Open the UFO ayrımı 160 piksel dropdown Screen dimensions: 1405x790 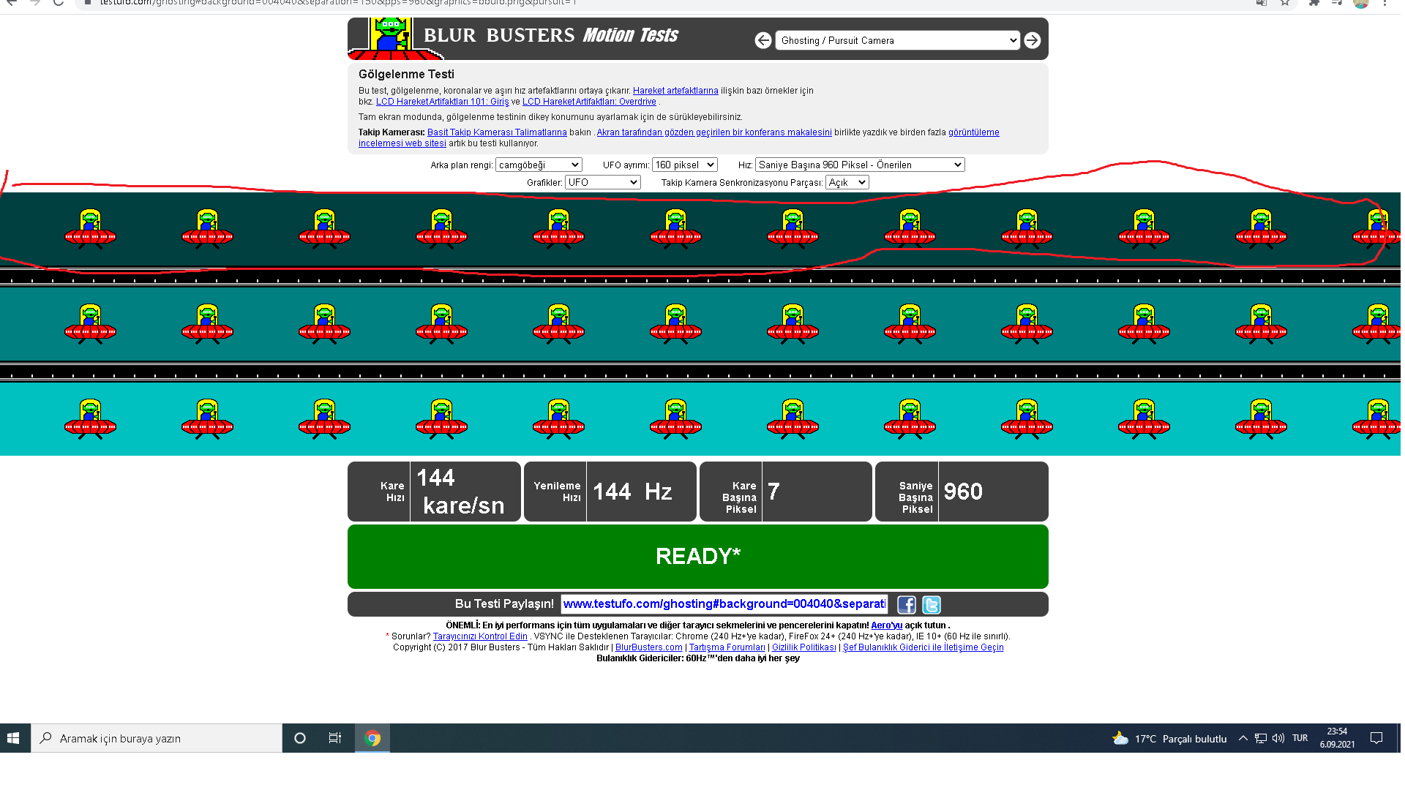[x=684, y=165]
